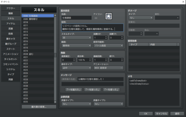Click the 「～を使った」 message button
This screenshot has height=117, width=186.
coord(111,90)
